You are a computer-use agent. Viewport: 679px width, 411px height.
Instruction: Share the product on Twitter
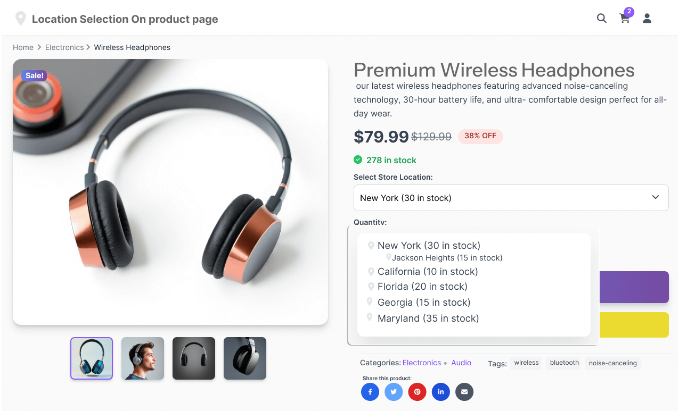click(394, 392)
